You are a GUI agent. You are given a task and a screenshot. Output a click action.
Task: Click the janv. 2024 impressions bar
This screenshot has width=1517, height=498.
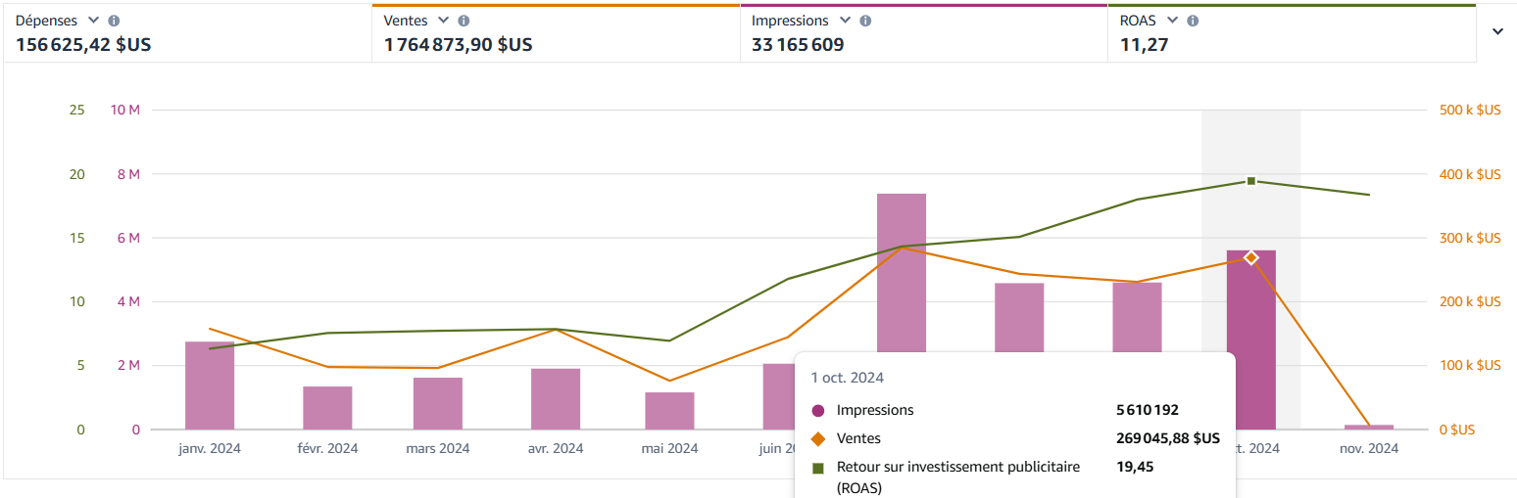pos(210,385)
